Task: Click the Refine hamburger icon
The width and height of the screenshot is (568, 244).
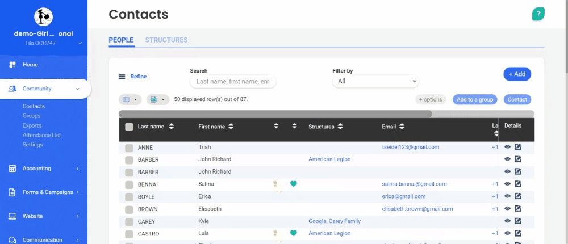Action: [122, 77]
